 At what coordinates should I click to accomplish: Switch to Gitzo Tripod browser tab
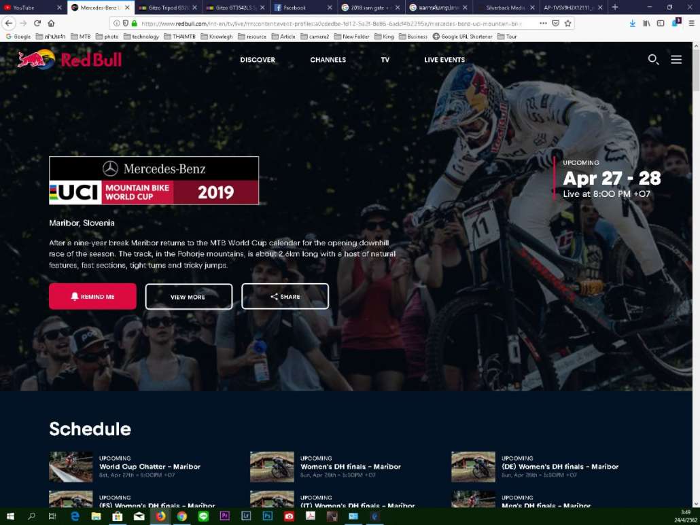(x=168, y=7)
